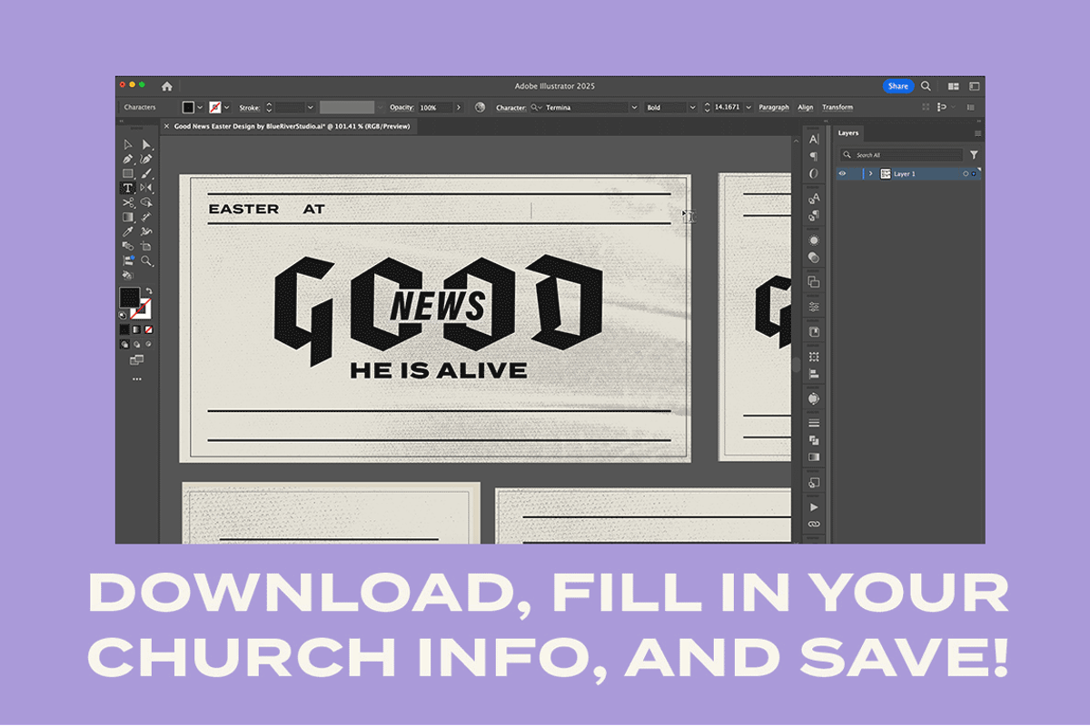This screenshot has height=726, width=1090.
Task: Select the Direct Selection tool
Action: [x=145, y=143]
